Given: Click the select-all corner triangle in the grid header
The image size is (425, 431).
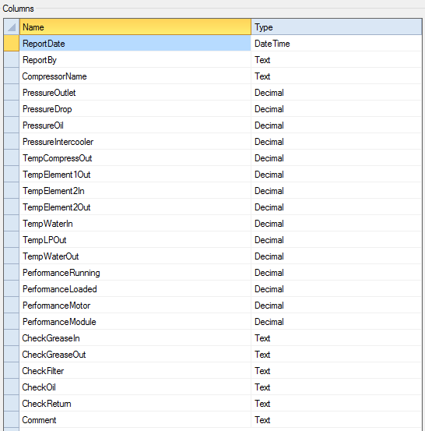Looking at the screenshot, I should coord(12,27).
